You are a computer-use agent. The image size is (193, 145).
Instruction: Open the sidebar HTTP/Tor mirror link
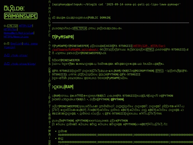click(x=10, y=29)
